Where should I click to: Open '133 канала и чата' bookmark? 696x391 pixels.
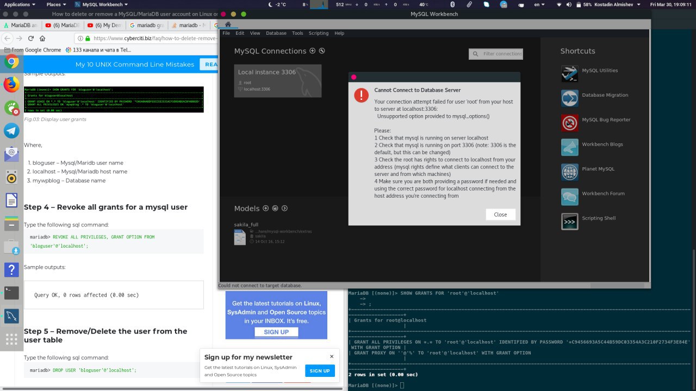click(98, 50)
